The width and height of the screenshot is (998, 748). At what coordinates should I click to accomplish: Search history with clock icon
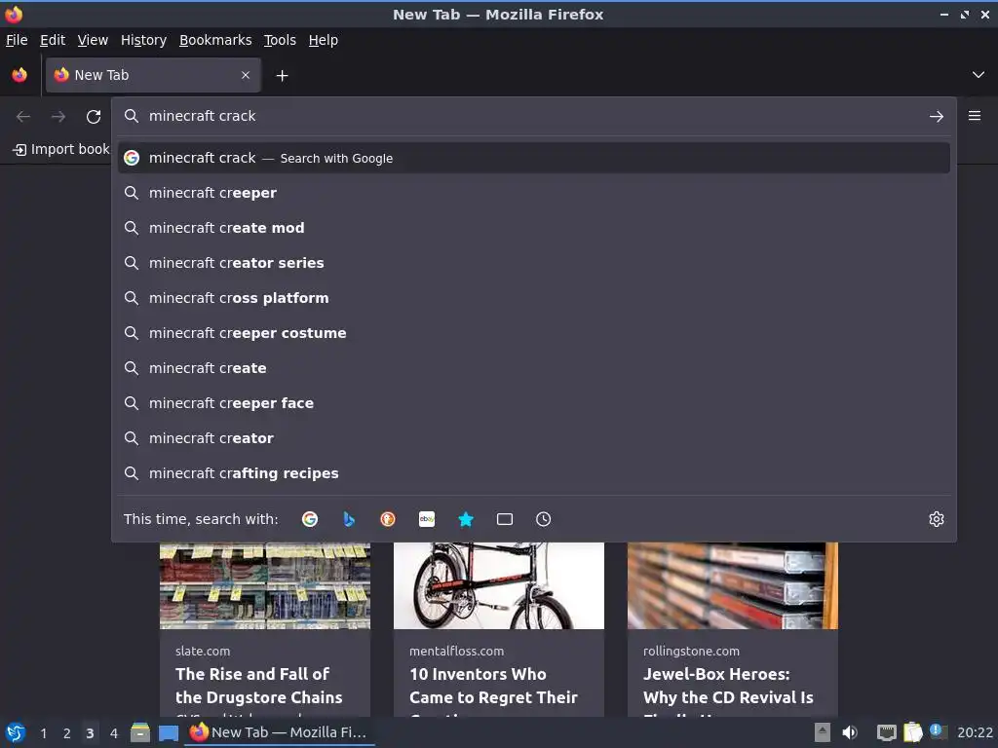click(x=544, y=519)
